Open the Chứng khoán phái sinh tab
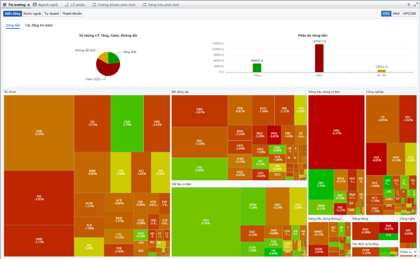 point(114,5)
